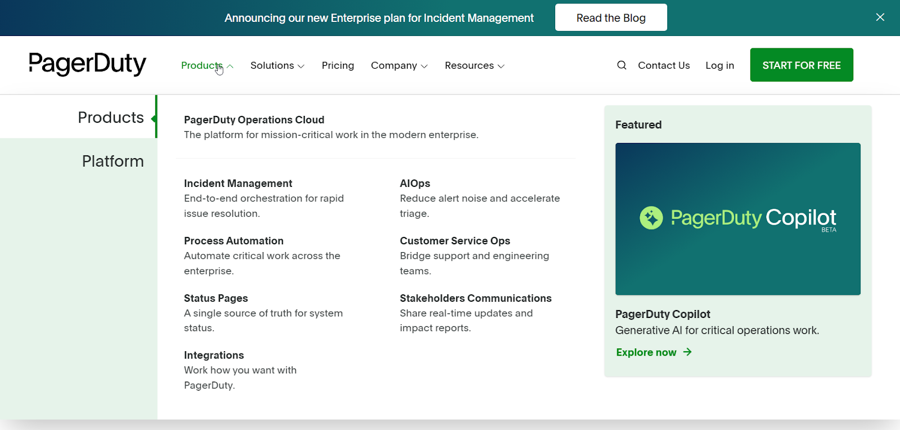Image resolution: width=900 pixels, height=430 pixels.
Task: Click Log in link
Action: (x=720, y=65)
